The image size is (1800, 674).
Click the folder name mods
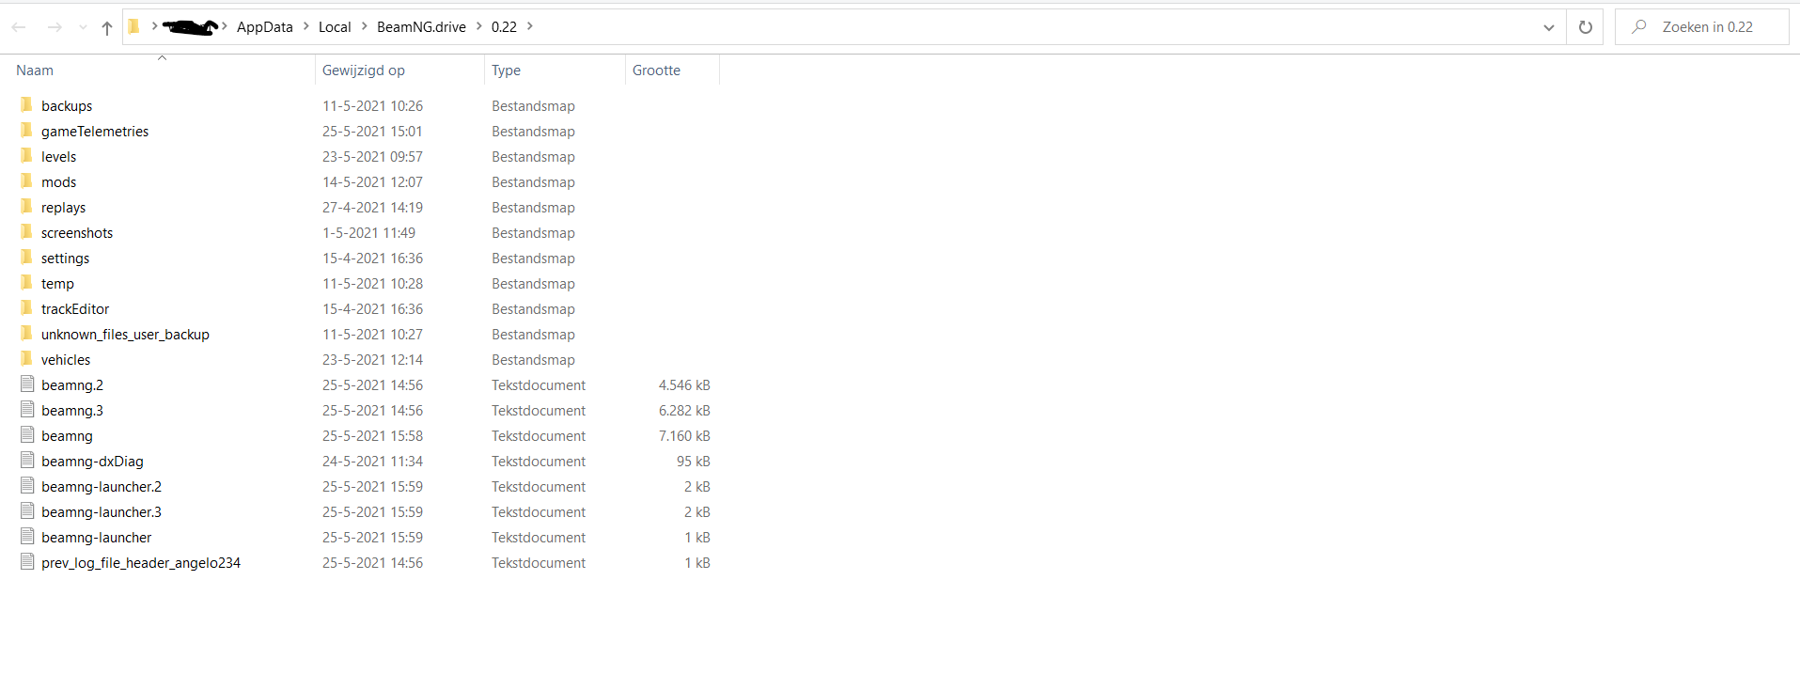click(x=58, y=182)
